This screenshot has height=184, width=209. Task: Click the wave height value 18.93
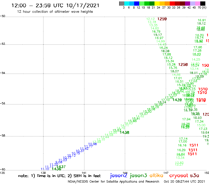point(197,118)
